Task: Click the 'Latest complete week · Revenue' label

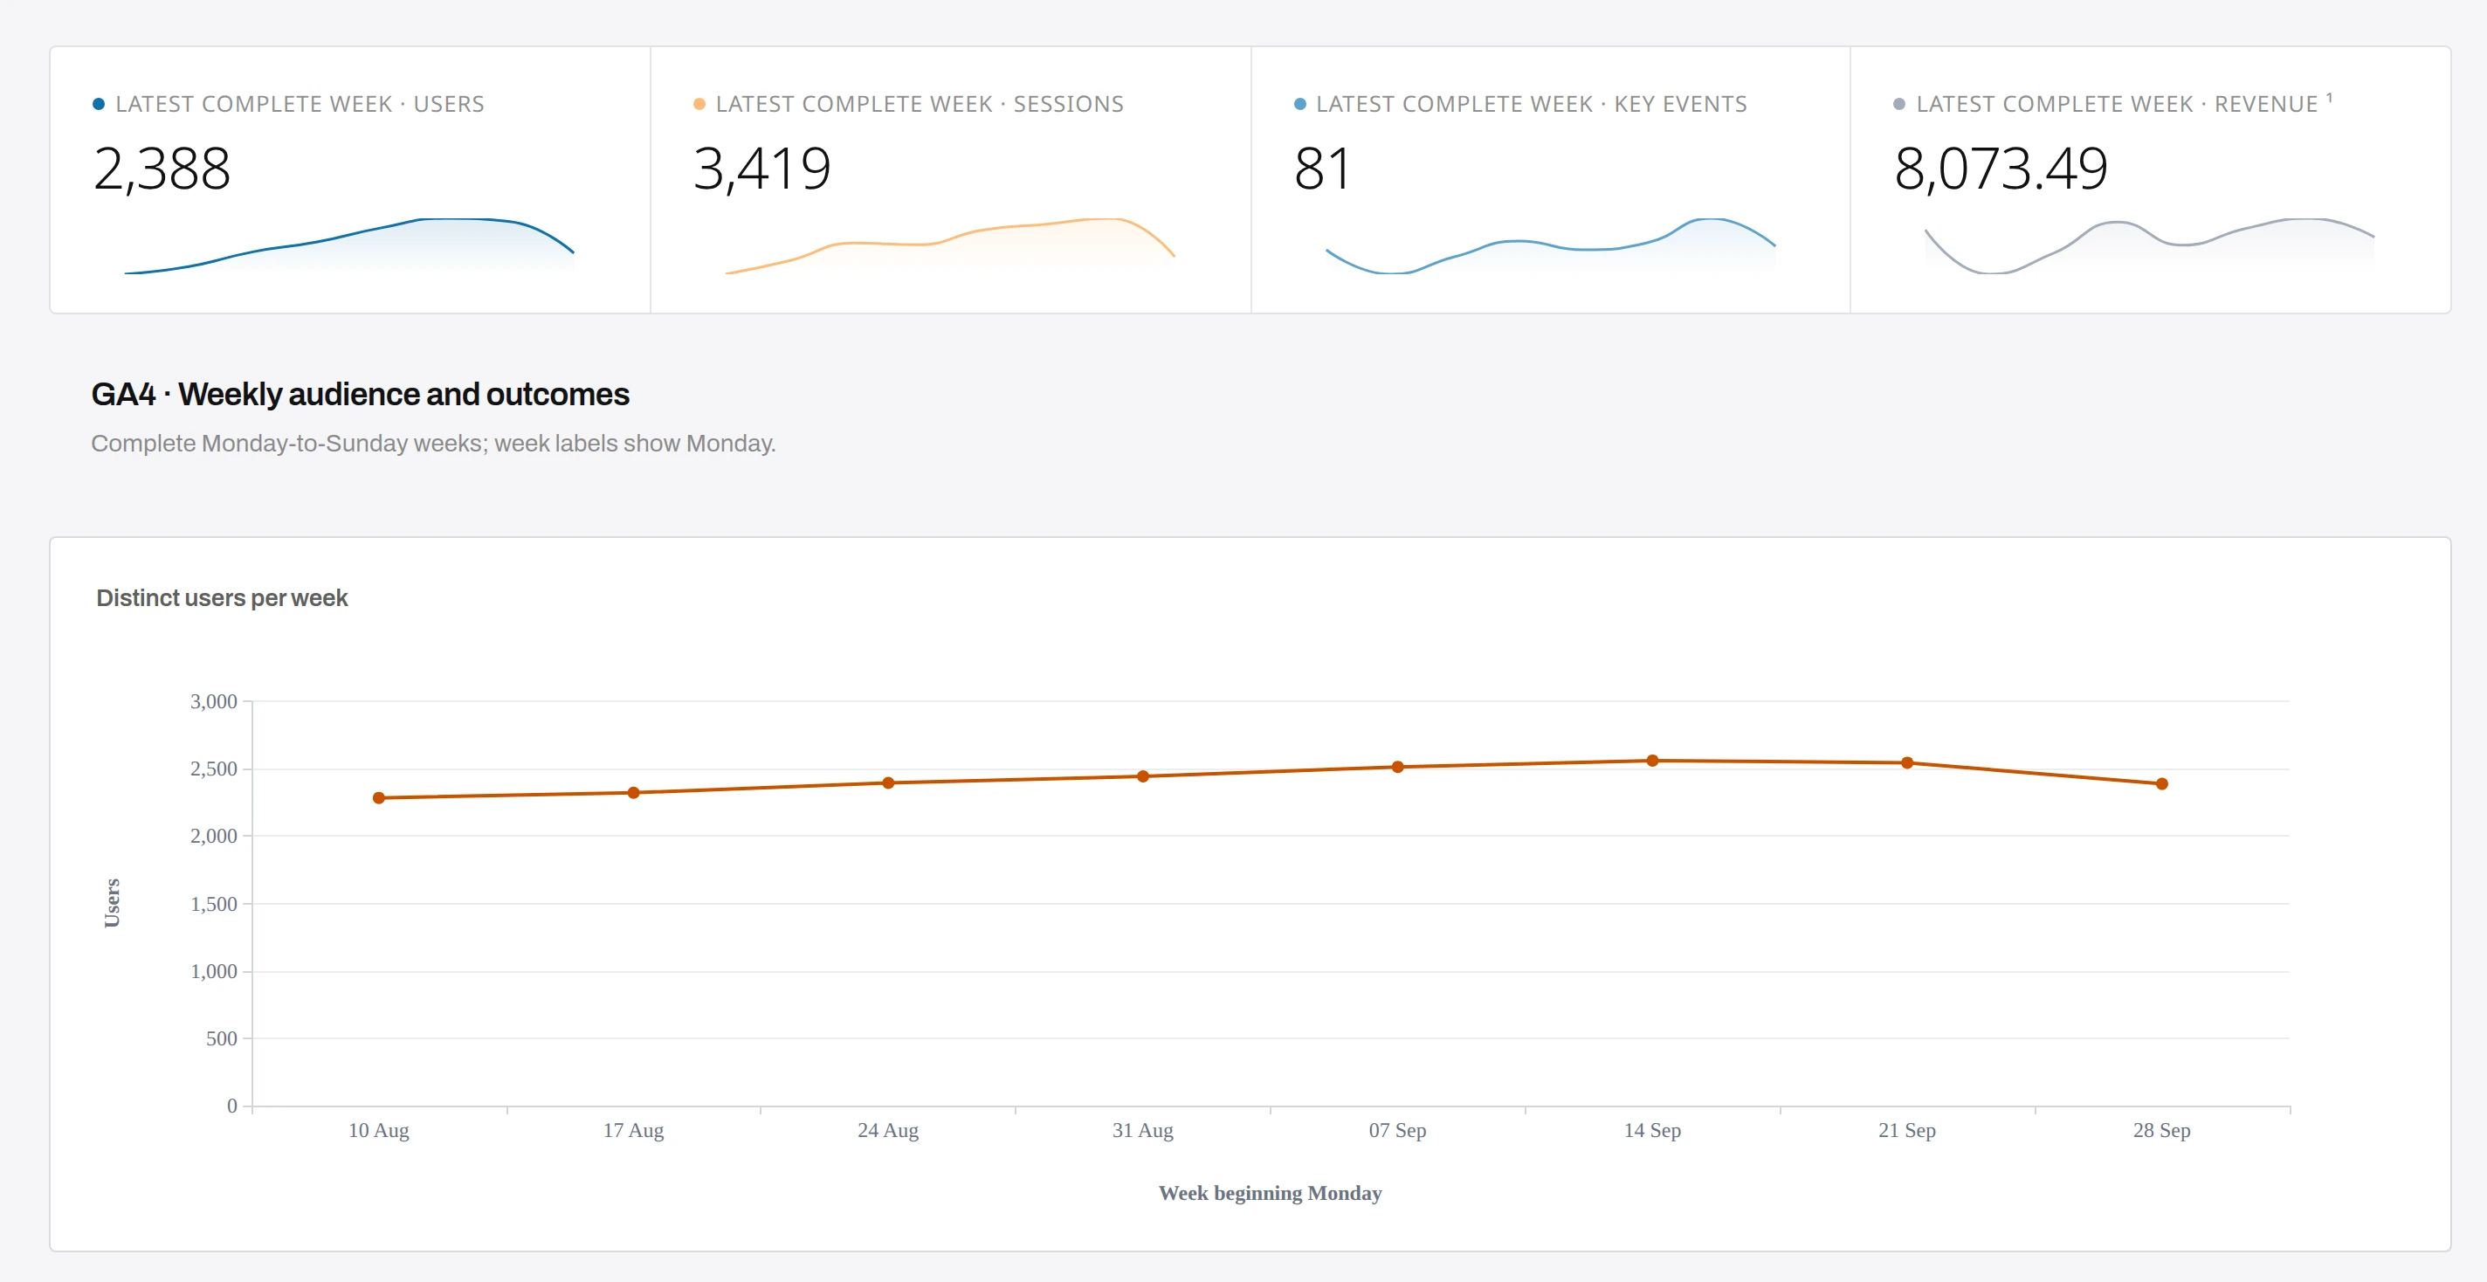Action: [x=2116, y=104]
